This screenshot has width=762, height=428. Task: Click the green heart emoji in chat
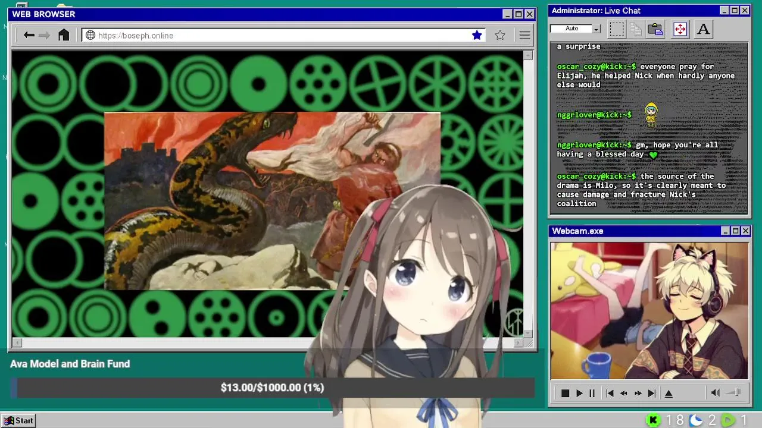point(654,155)
